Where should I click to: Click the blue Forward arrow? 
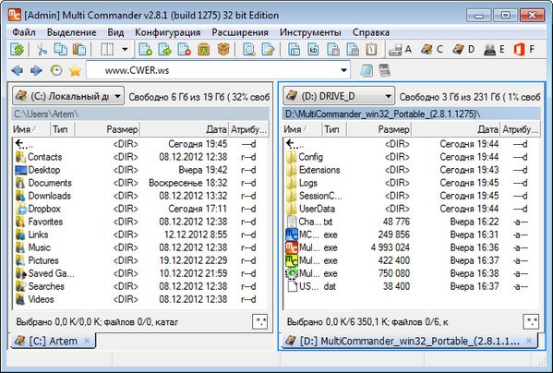[36, 70]
